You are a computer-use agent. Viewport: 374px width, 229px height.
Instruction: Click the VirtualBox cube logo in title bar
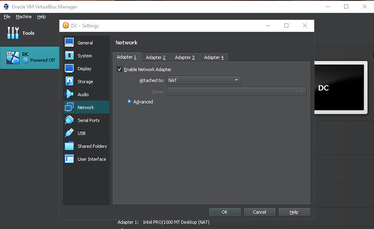[6, 7]
